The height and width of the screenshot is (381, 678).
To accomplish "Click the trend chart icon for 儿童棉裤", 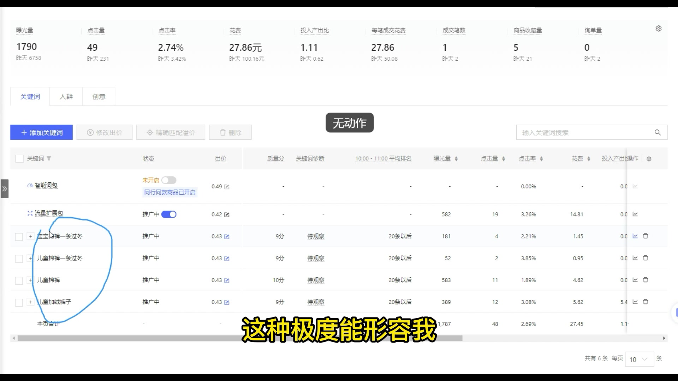I will click(x=635, y=280).
